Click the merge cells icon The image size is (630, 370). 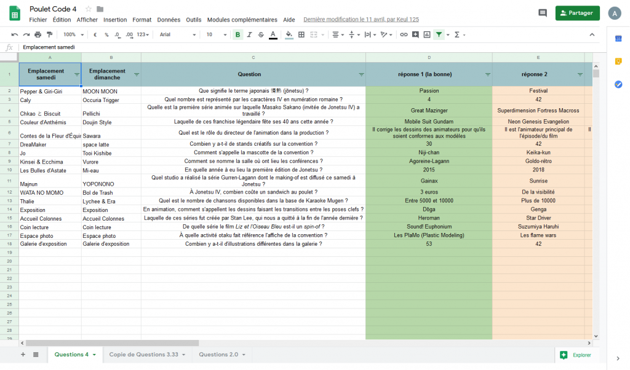(x=314, y=35)
